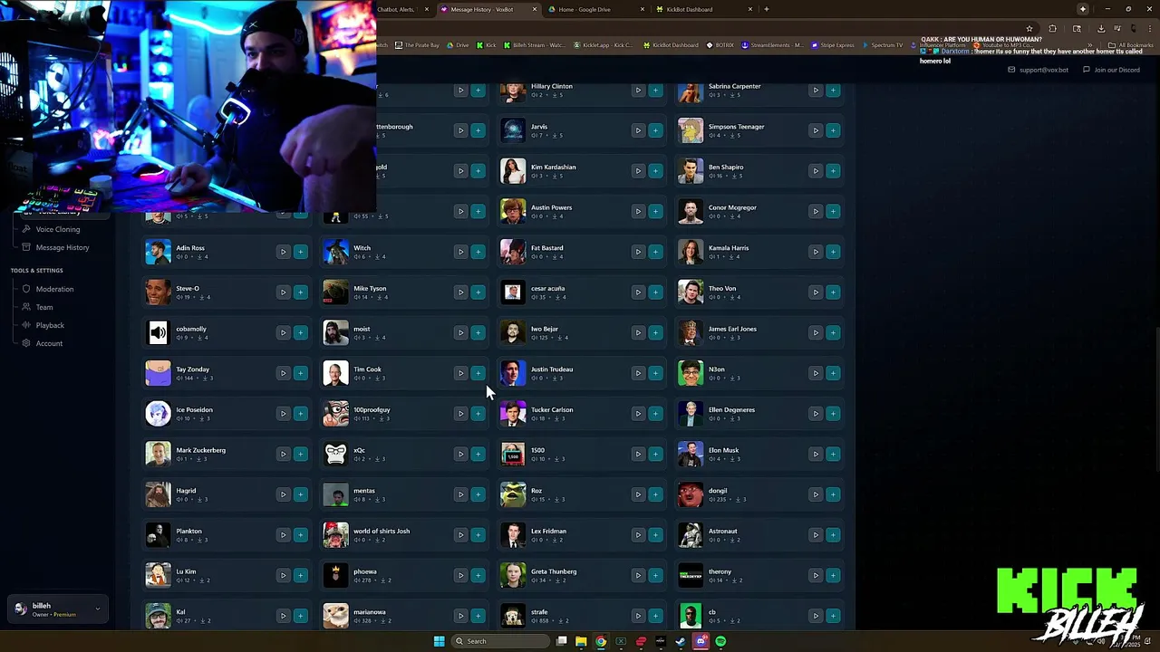
Task: Add the Fat Bastard voice
Action: click(x=655, y=252)
